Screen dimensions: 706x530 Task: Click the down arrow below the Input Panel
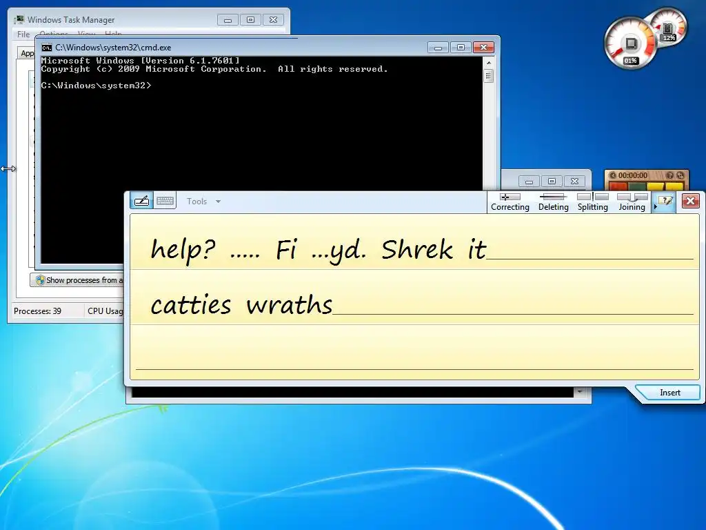579,392
